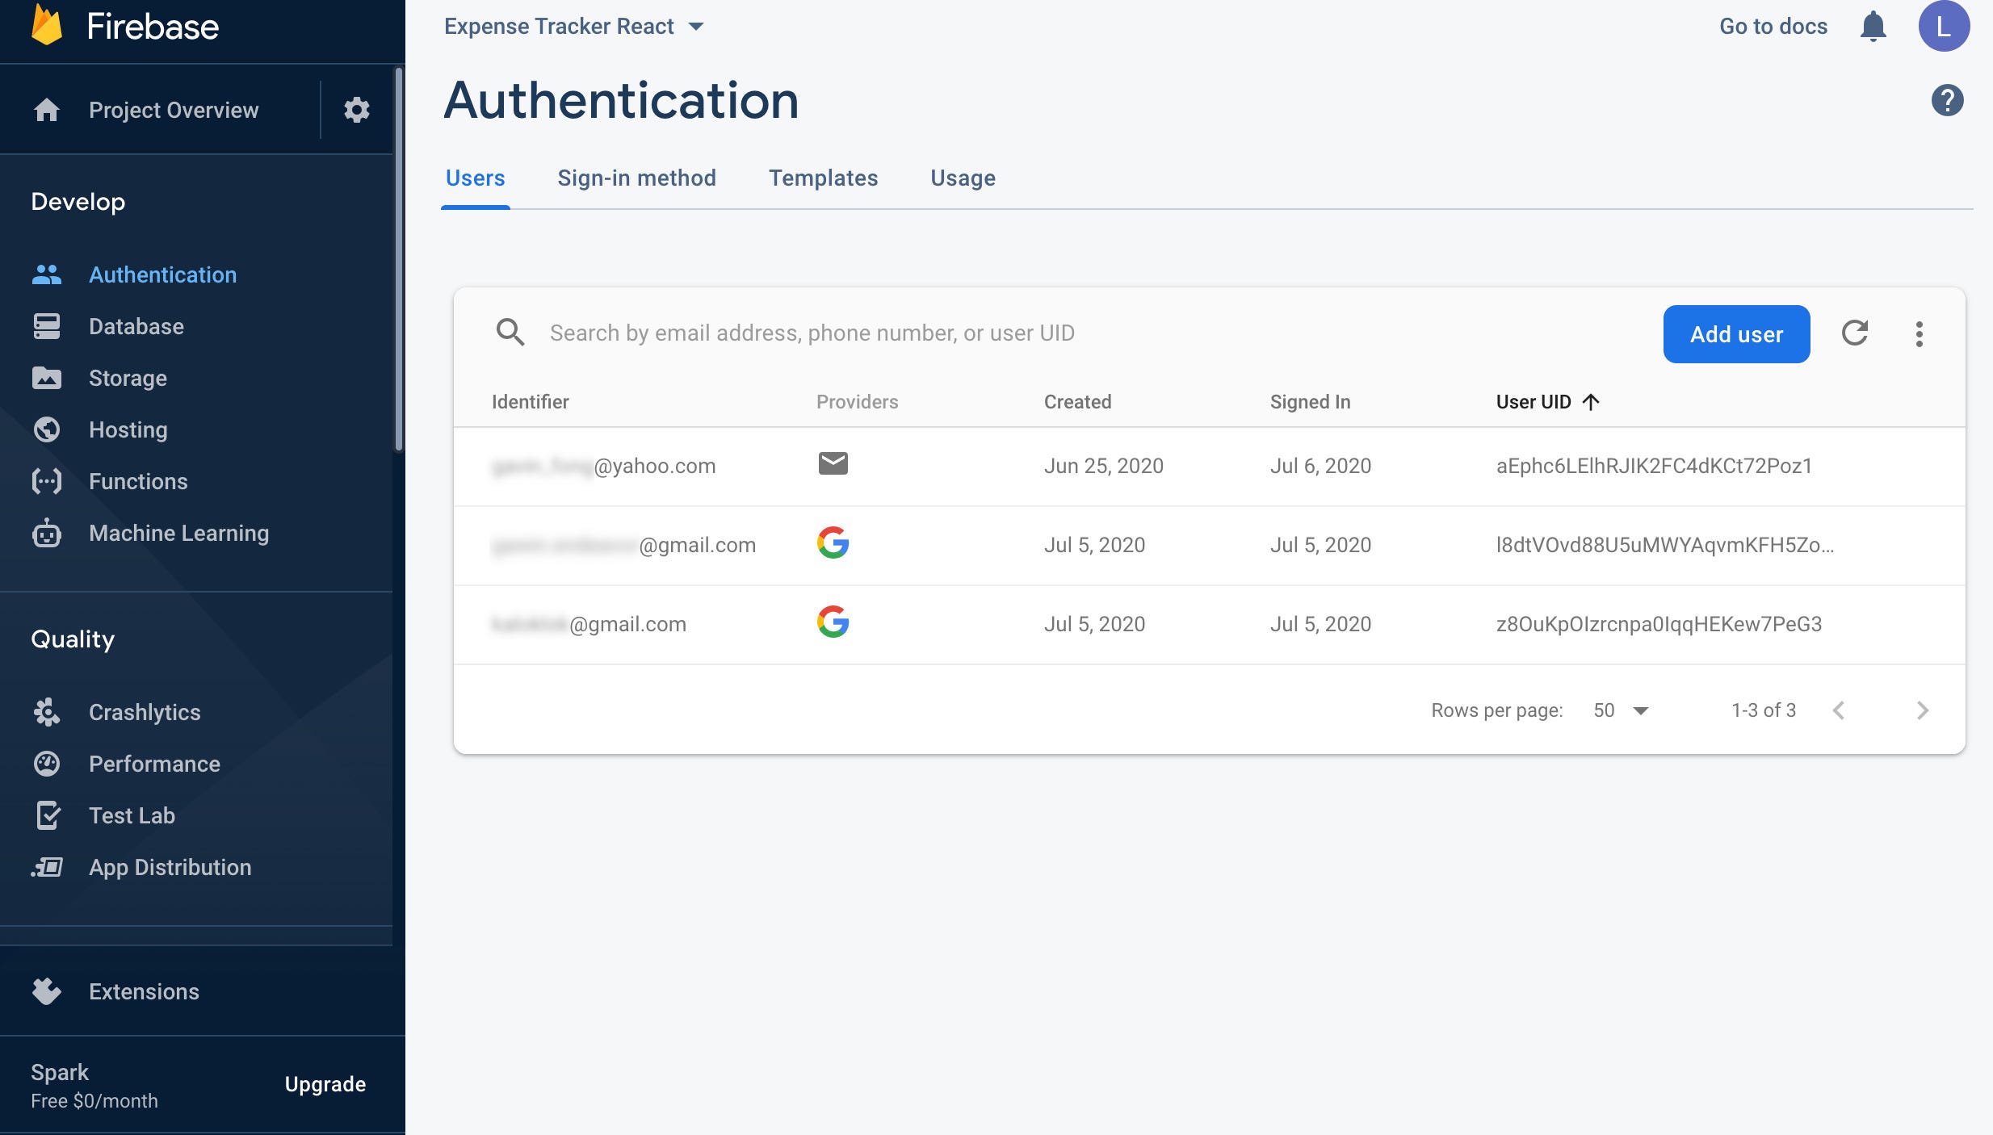The height and width of the screenshot is (1135, 1993).
Task: Refresh the users list
Action: [x=1855, y=333]
